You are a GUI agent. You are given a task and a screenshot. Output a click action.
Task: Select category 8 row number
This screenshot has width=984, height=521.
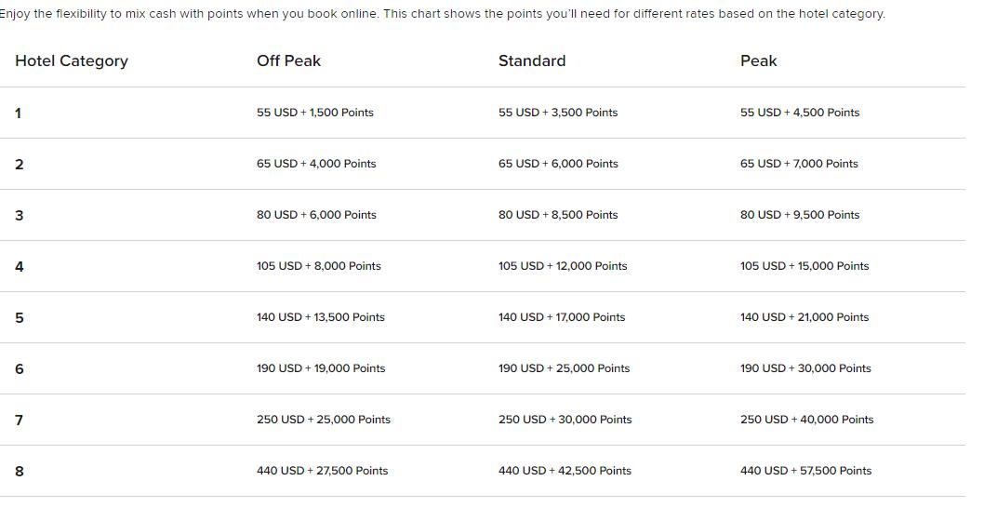(x=20, y=472)
